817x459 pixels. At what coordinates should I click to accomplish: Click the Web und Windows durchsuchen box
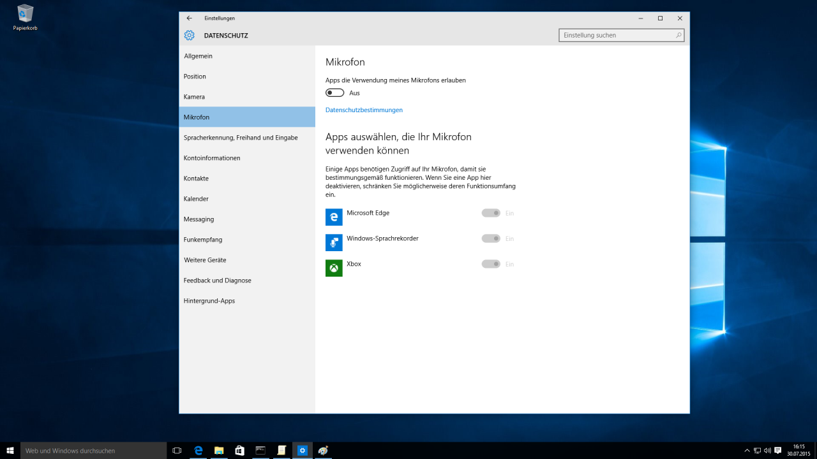[94, 451]
